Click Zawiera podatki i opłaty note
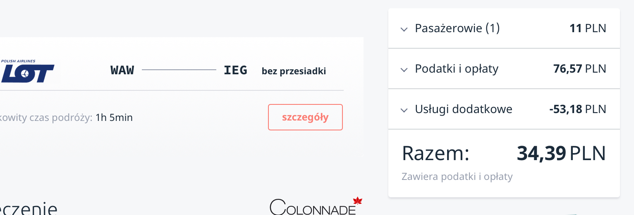Screen dimensions: 634x215 coord(457,177)
